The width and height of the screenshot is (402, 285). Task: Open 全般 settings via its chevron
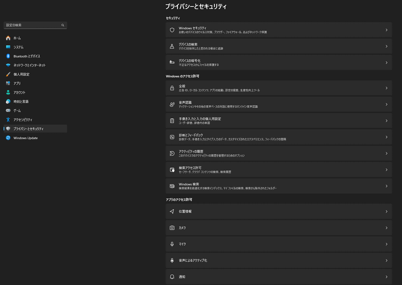(386, 88)
